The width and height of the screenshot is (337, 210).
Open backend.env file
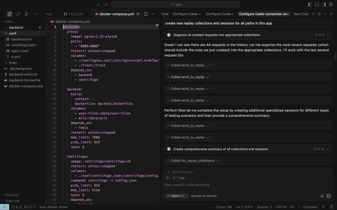click(x=22, y=39)
